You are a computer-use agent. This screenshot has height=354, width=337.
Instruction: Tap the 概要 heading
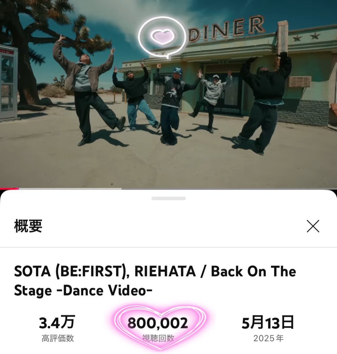(28, 226)
